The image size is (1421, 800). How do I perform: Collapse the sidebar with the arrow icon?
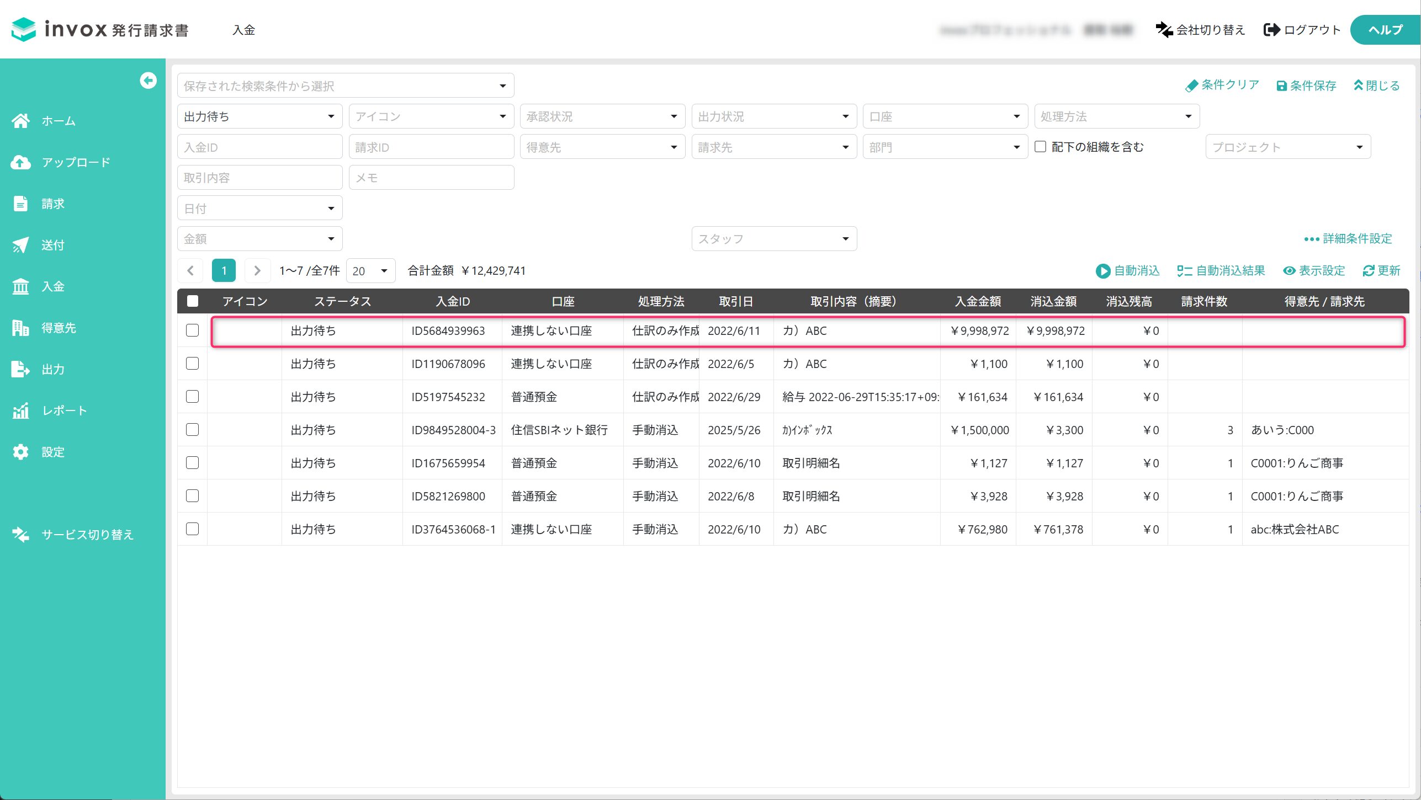coord(148,81)
